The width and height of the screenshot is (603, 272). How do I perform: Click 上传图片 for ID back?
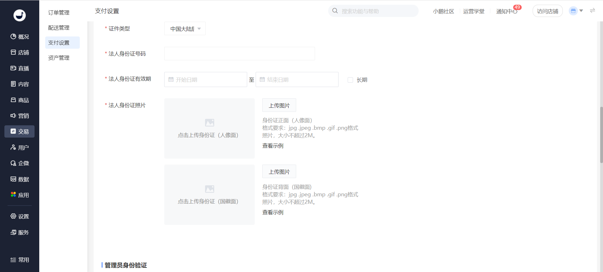(279, 171)
